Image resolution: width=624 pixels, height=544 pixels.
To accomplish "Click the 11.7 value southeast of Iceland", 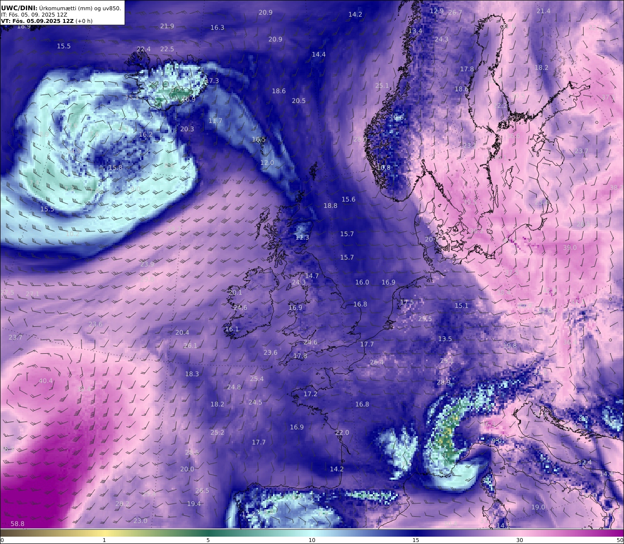I will (x=215, y=121).
